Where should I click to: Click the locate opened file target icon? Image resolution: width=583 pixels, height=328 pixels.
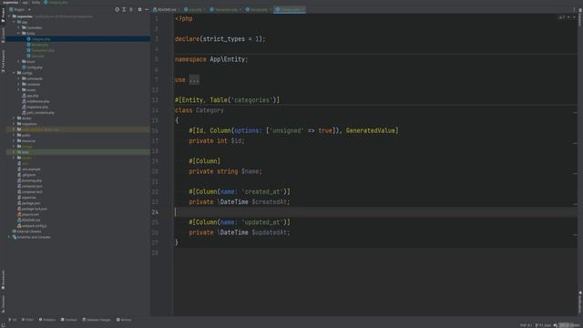(x=118, y=9)
